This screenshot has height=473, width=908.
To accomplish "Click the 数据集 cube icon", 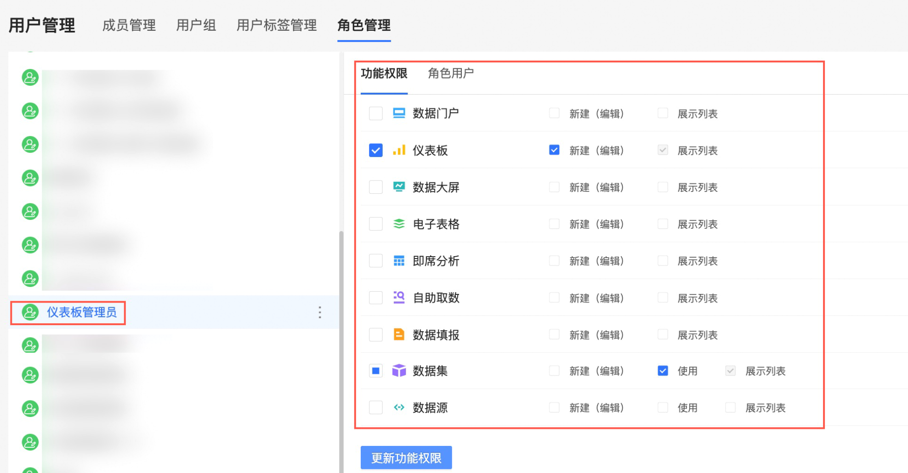I will [399, 371].
